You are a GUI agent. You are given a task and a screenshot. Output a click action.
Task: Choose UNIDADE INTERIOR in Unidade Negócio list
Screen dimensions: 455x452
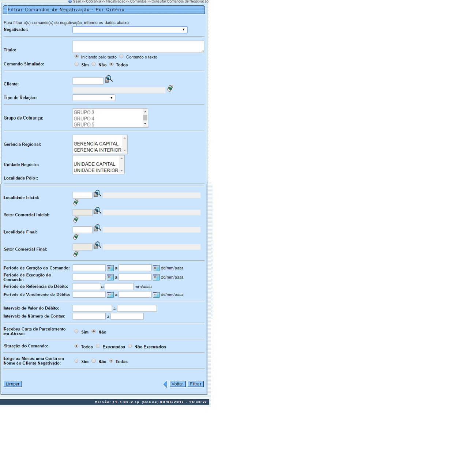coord(96,170)
